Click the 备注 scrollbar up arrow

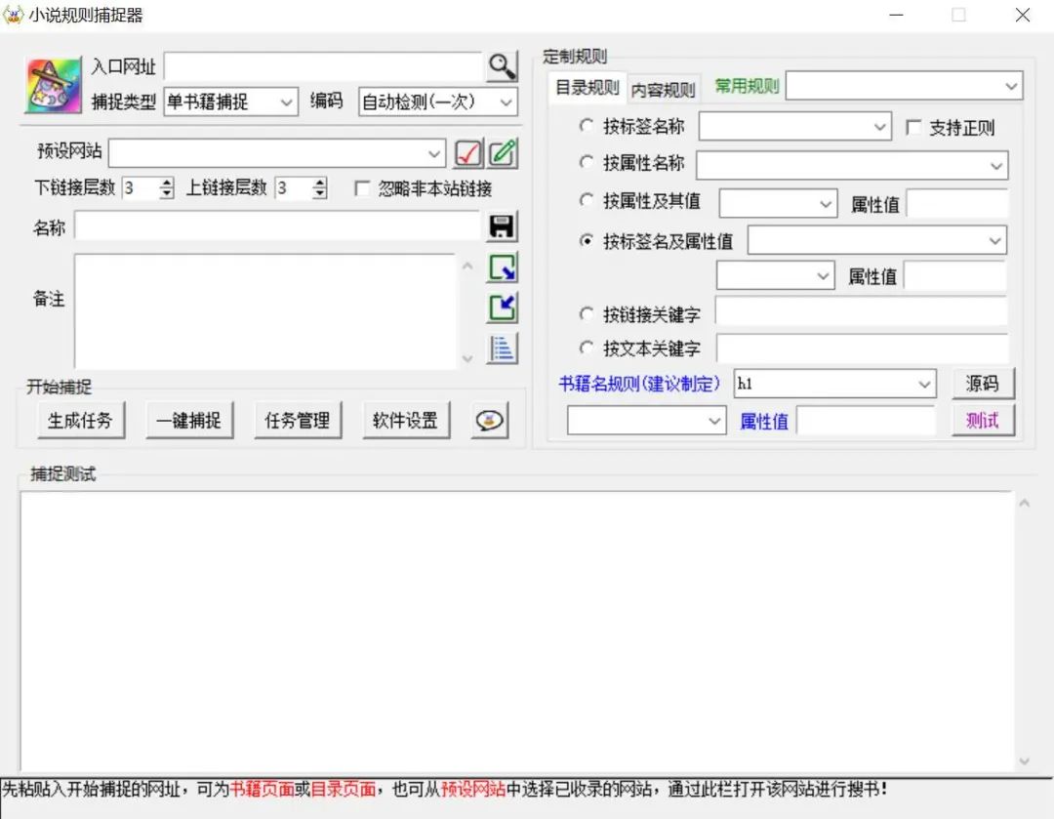(468, 266)
